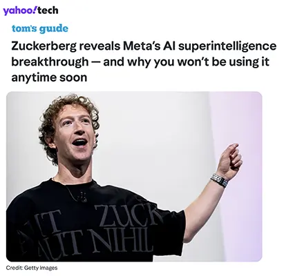Click the lapel microphone clipped on the shirt
Image resolution: width=284 pixels, height=276 pixels.
(x=82, y=197)
